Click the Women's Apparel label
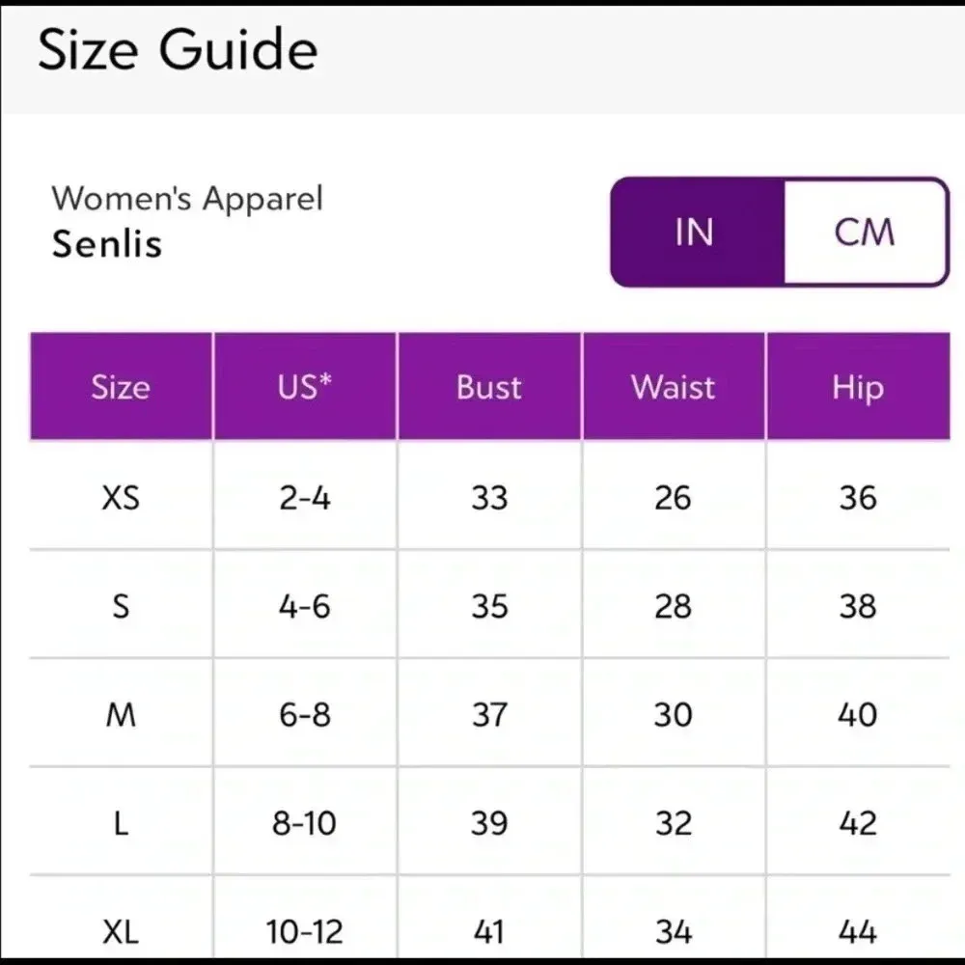The height and width of the screenshot is (965, 965). pos(187,199)
